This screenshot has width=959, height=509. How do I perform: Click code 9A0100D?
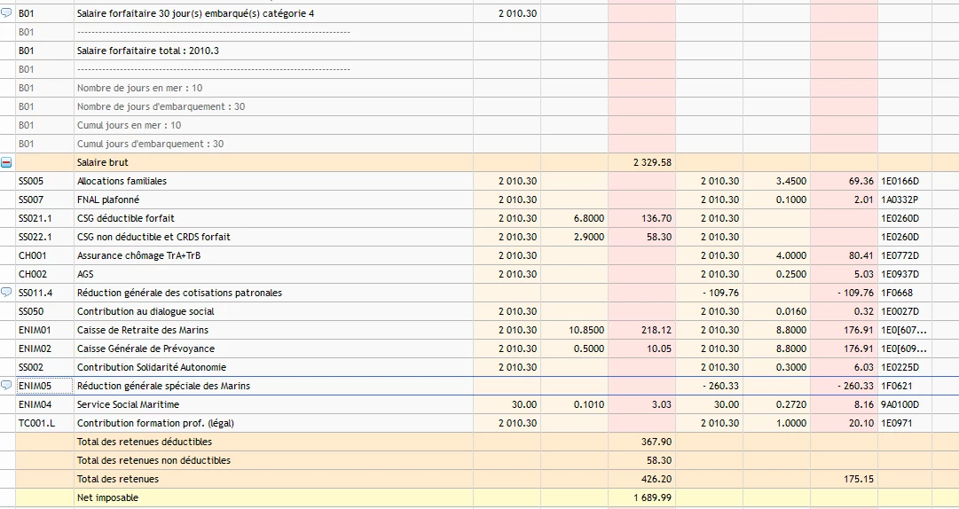click(900, 404)
